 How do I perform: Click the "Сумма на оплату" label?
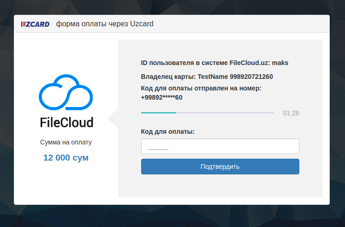pos(66,142)
